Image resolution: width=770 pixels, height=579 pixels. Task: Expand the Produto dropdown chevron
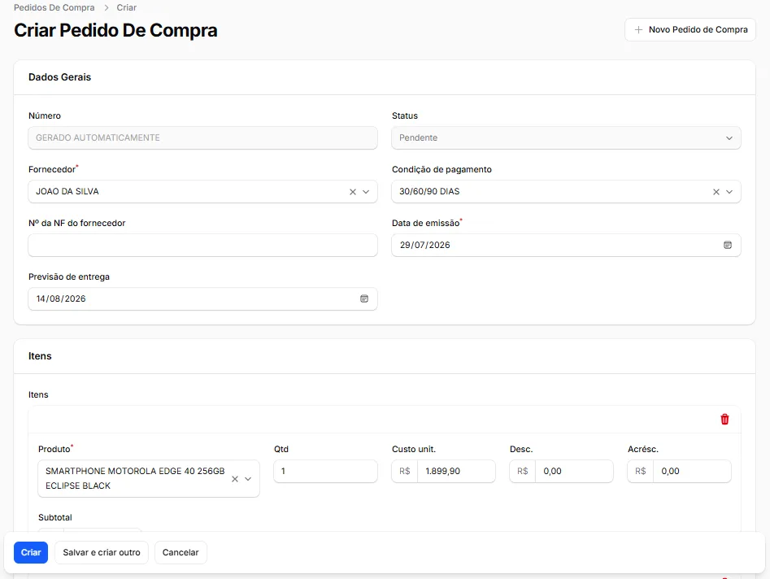(248, 479)
